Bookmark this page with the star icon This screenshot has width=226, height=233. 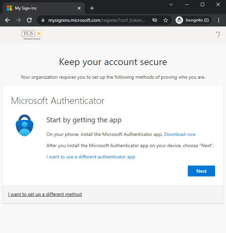pos(165,20)
